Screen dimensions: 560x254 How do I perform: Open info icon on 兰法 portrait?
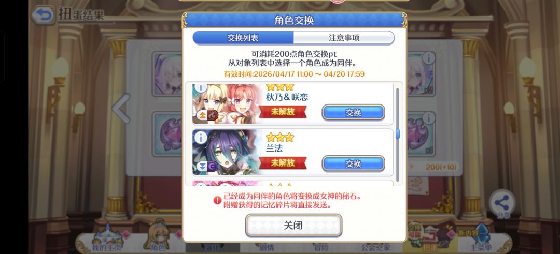201,138
